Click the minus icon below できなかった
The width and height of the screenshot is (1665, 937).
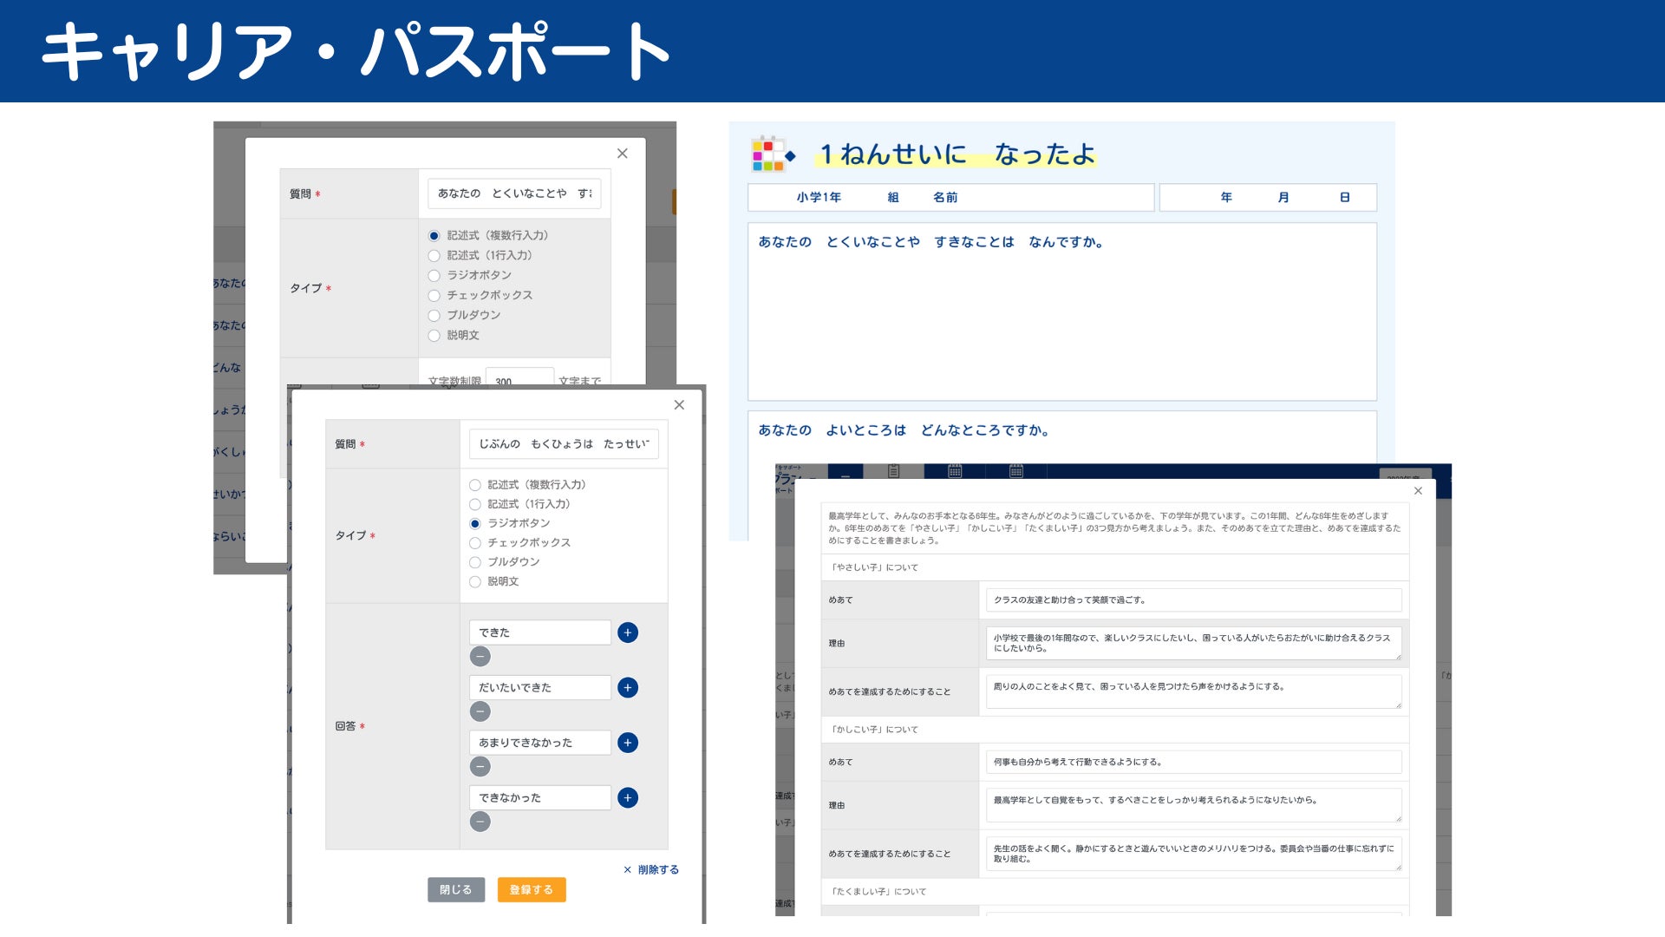pos(480,822)
